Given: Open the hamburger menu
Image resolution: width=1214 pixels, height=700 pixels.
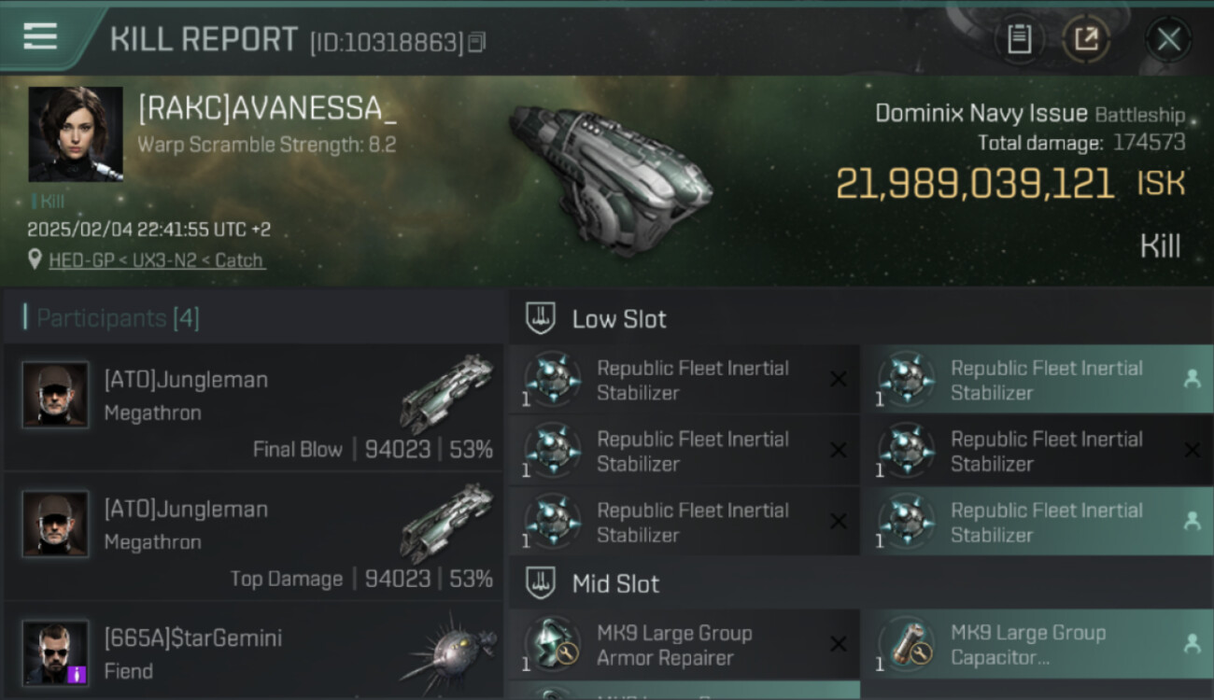Looking at the screenshot, I should pos(40,36).
